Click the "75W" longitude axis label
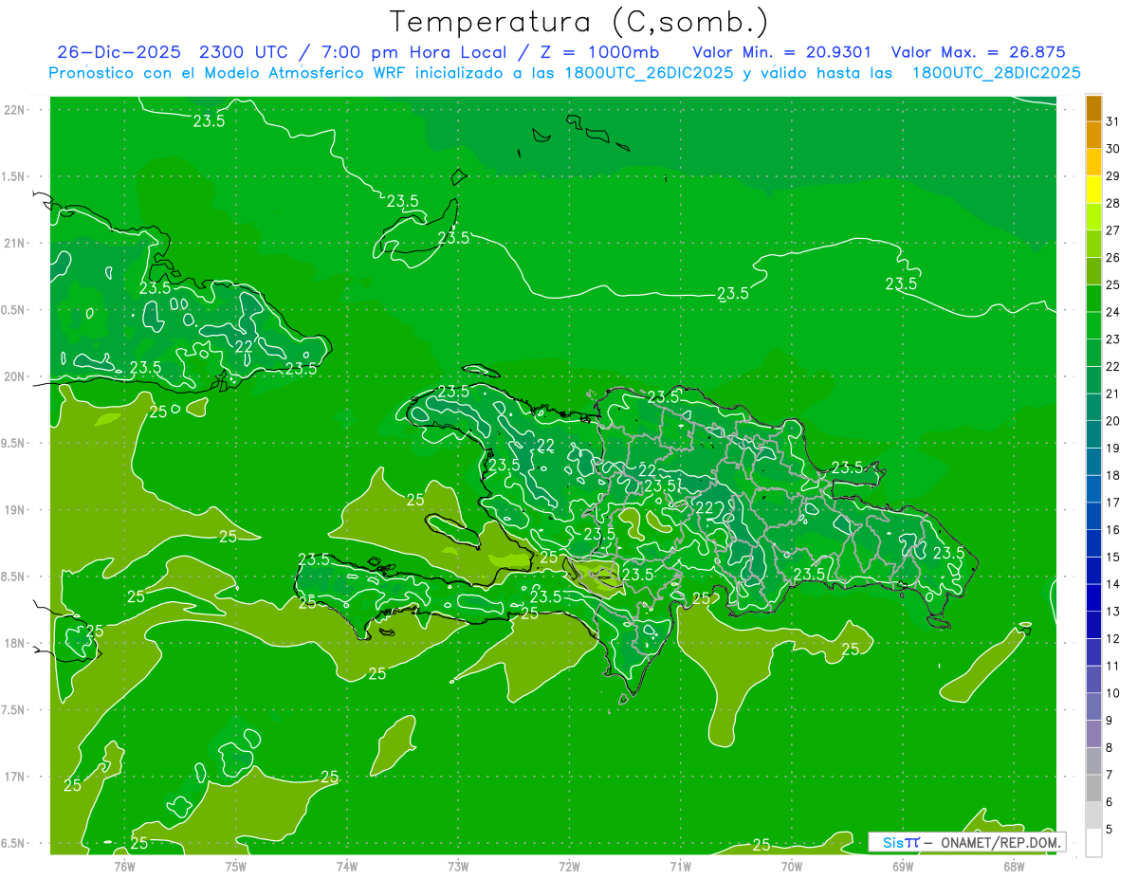The height and width of the screenshot is (879, 1138). click(236, 867)
